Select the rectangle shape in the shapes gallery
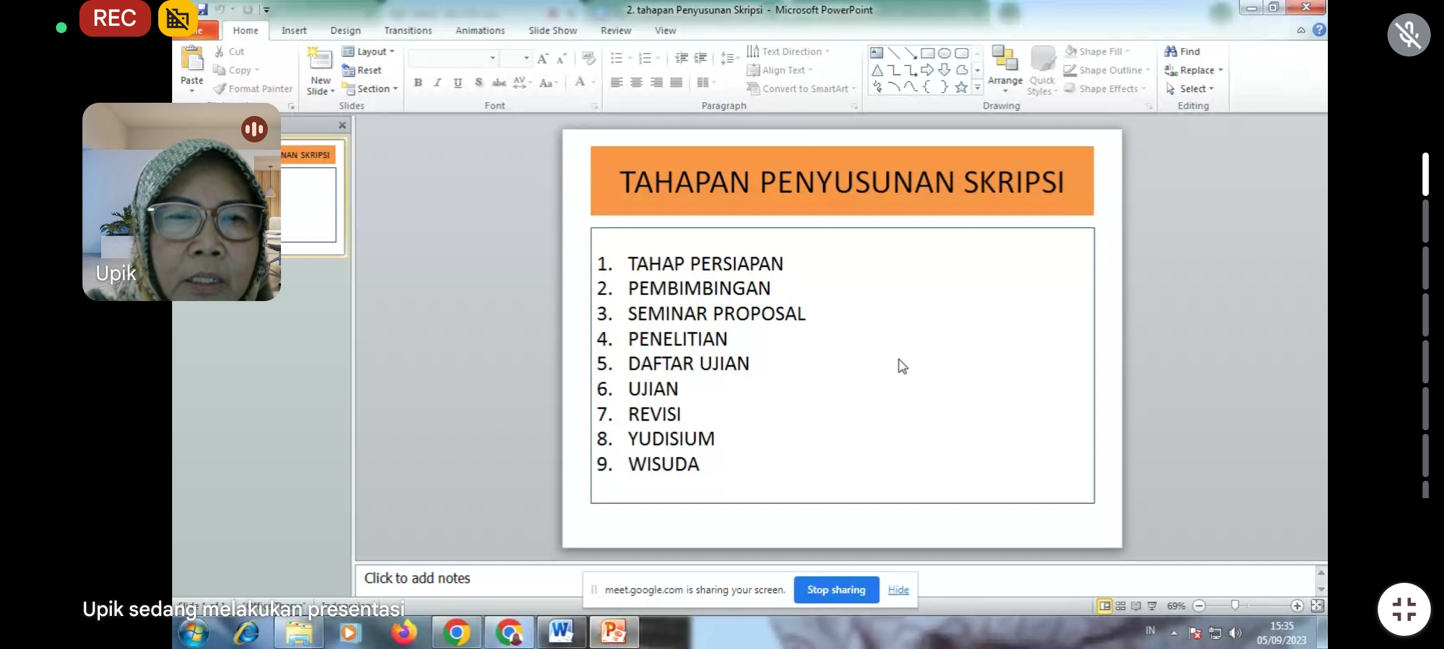 point(927,53)
